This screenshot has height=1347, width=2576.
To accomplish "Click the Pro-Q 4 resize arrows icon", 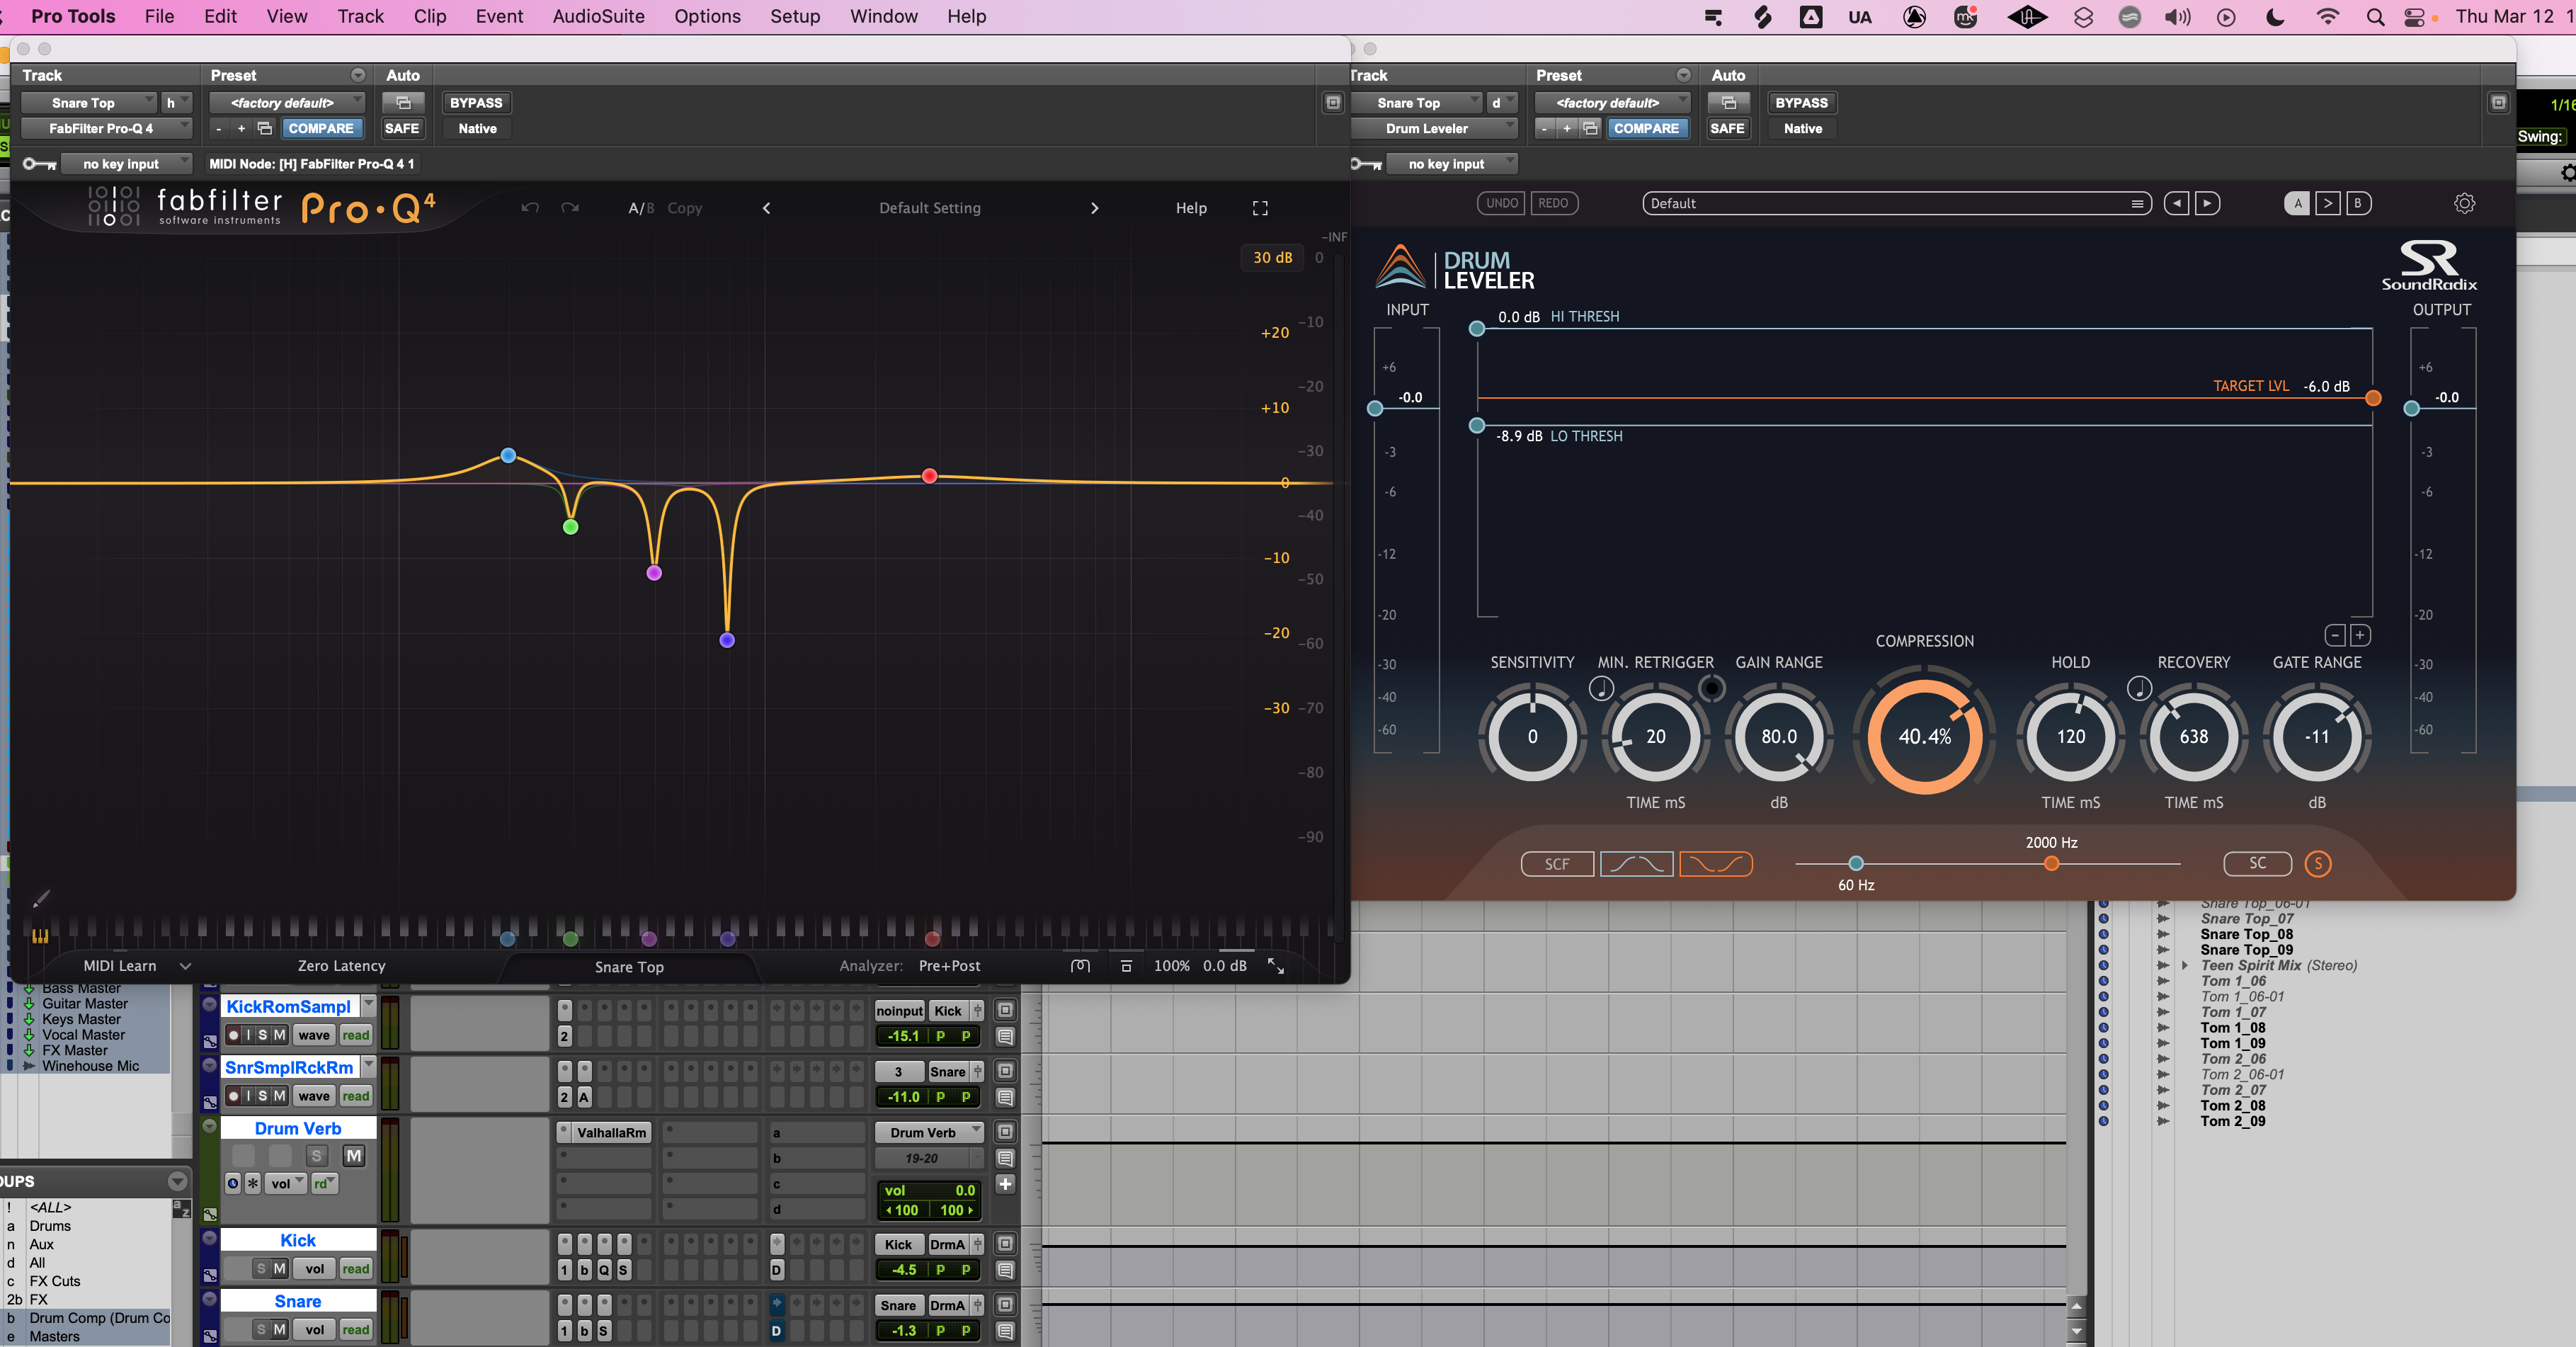I will point(1276,965).
